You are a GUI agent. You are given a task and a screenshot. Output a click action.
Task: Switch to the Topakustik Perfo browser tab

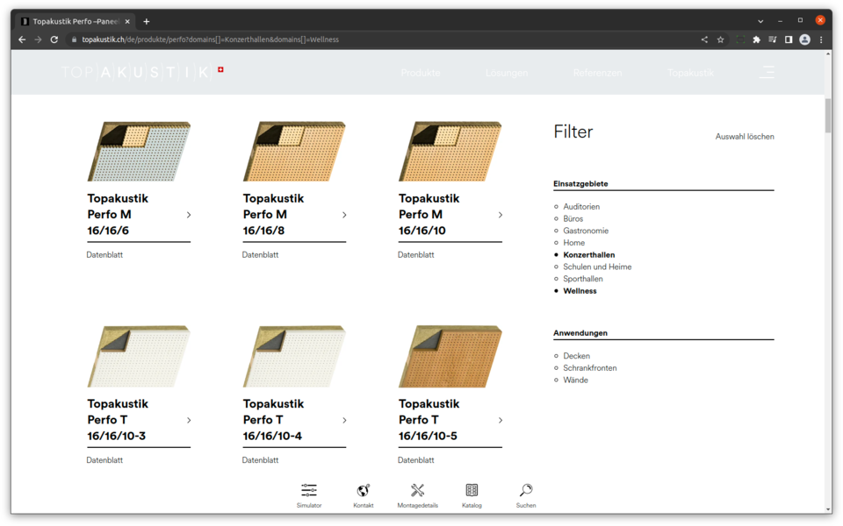tap(76, 21)
